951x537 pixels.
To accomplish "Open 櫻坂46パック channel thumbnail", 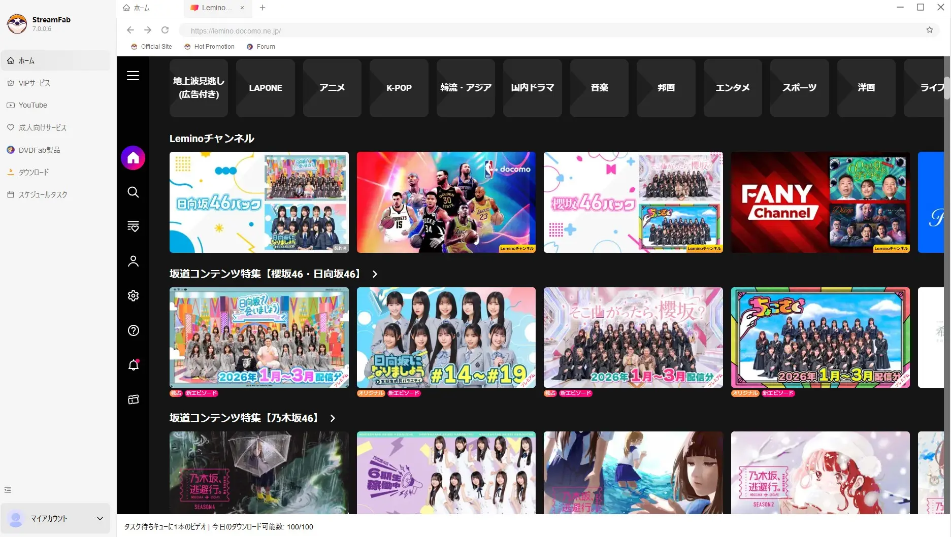I will point(633,202).
